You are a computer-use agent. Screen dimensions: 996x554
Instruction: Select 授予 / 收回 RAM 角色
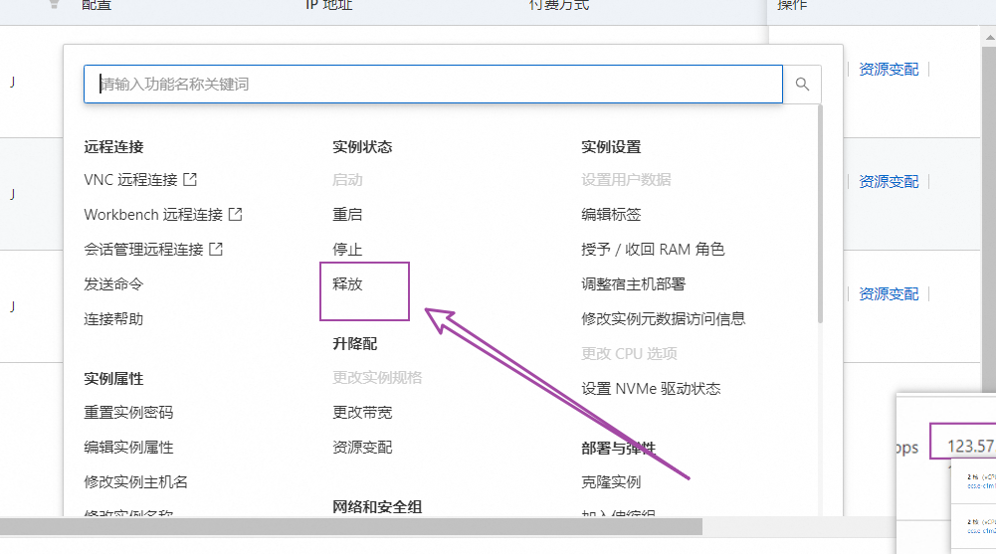click(653, 250)
